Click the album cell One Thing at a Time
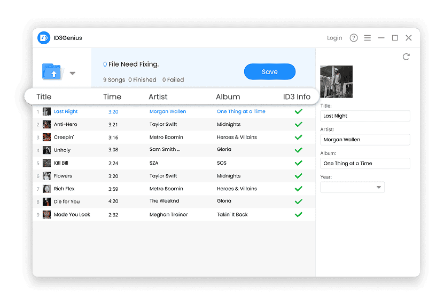This screenshot has height=307, width=444. tap(241, 111)
